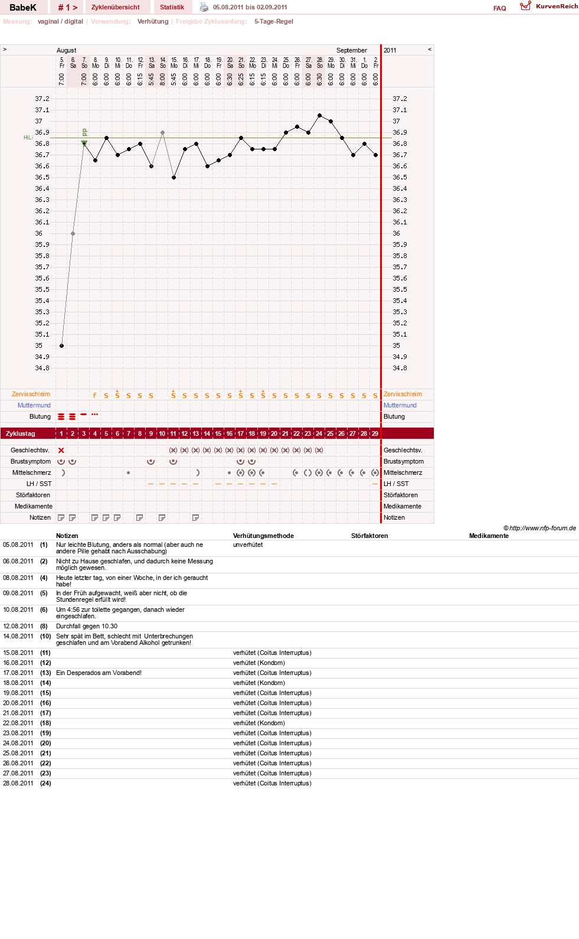The width and height of the screenshot is (579, 939).
Task: Click the Mittelschmerz dot on cycle day 7
Action: point(128,473)
